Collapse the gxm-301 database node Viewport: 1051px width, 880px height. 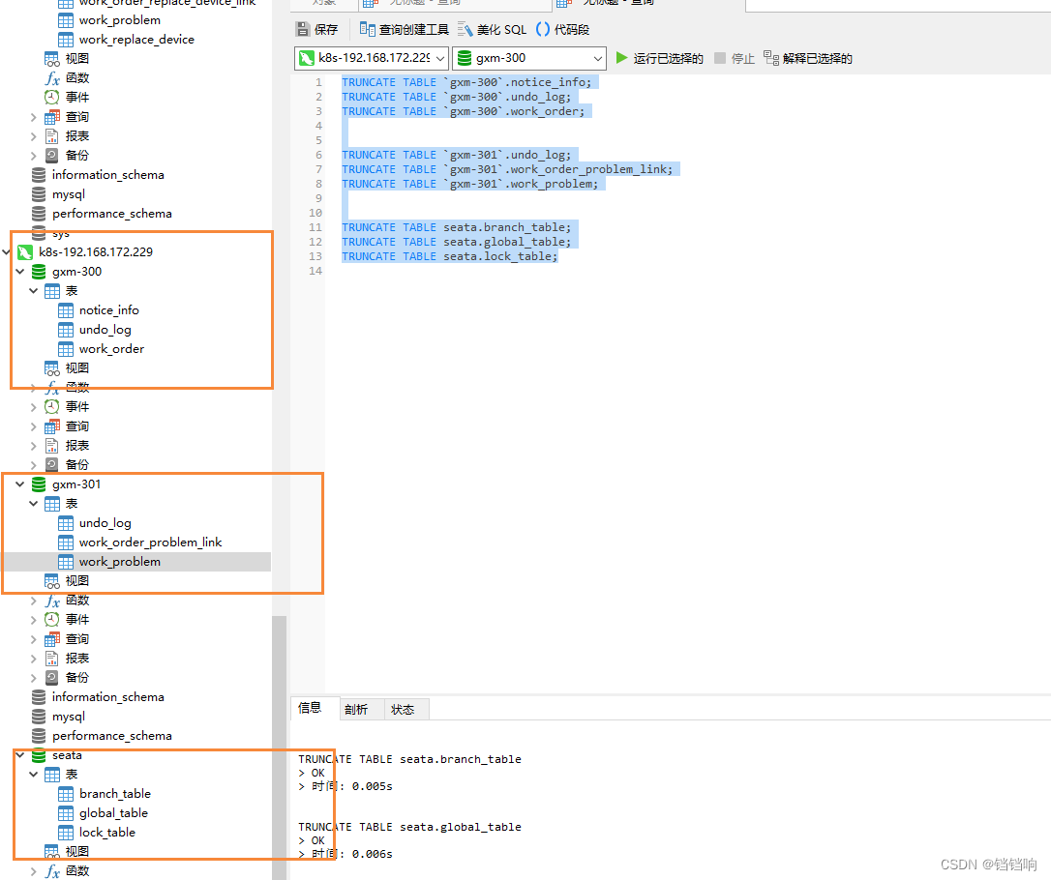tap(20, 484)
